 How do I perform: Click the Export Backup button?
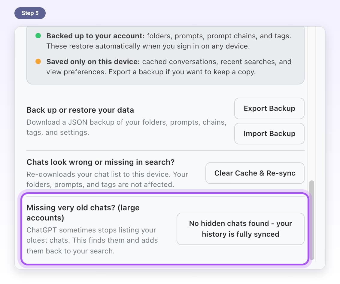click(x=269, y=108)
